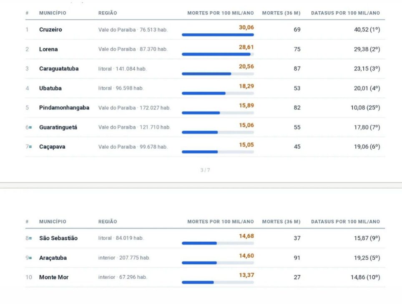Click the Caçapava municipality name

52,147
